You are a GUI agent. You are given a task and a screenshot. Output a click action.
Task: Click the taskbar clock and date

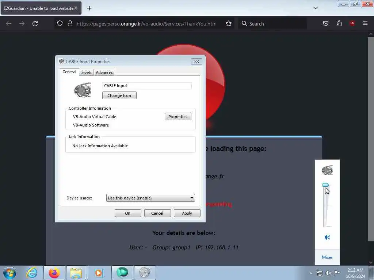355,273
